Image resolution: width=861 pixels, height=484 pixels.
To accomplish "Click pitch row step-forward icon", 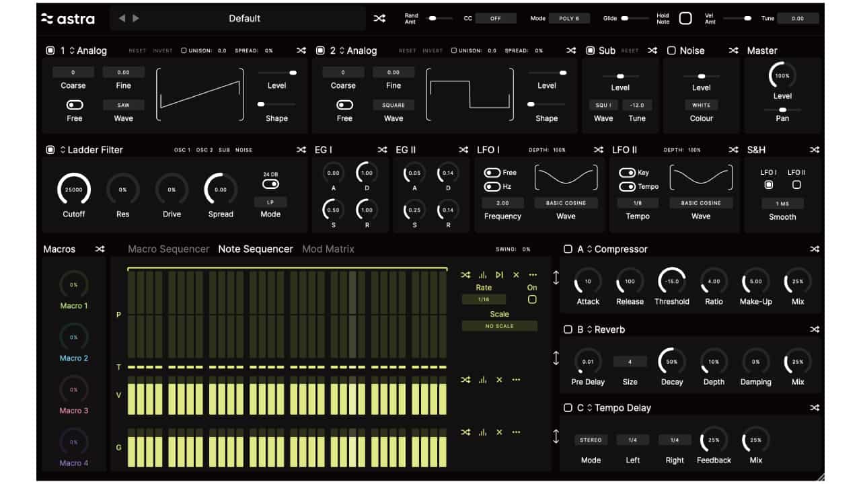I will point(499,275).
